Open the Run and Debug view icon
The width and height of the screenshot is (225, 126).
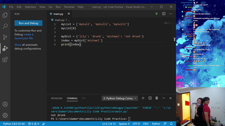(5, 48)
